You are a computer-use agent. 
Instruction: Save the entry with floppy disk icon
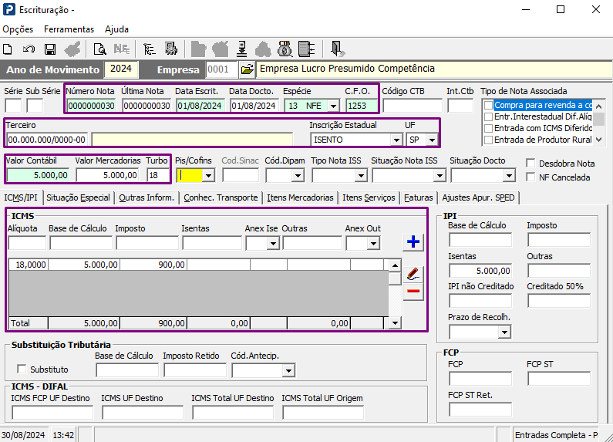50,49
